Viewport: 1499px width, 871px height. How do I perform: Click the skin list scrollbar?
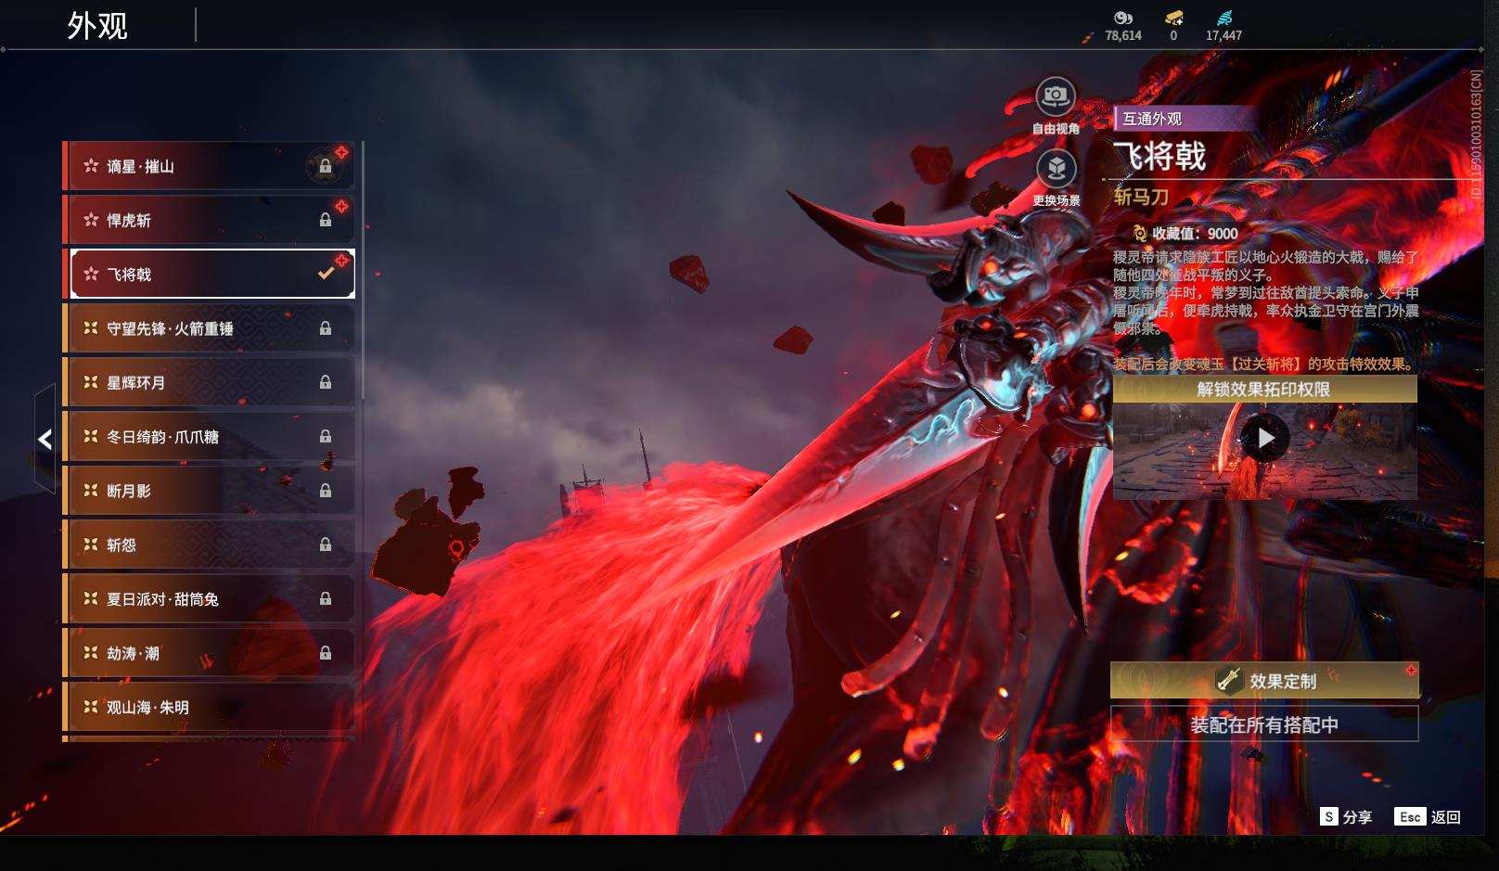pyautogui.click(x=362, y=271)
